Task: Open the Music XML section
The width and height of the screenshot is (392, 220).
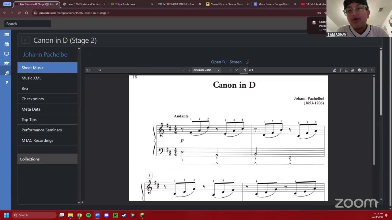Action: [47, 78]
